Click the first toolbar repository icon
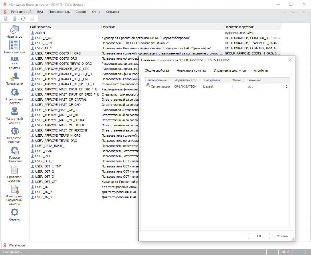This screenshot has width=311, height=255. [x=6, y=19]
